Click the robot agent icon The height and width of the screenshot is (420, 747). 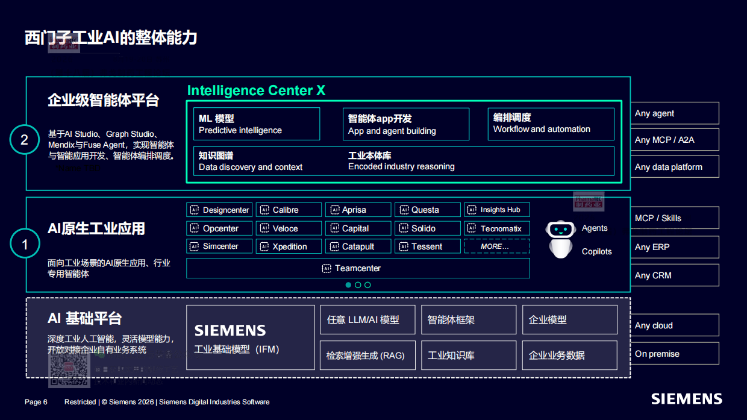[x=561, y=239]
